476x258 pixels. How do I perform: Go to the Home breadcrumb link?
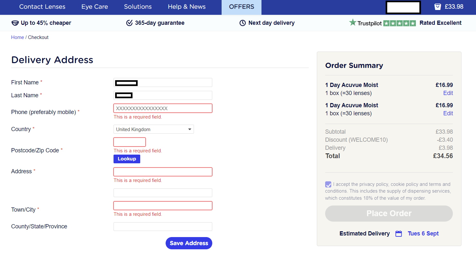(x=17, y=37)
